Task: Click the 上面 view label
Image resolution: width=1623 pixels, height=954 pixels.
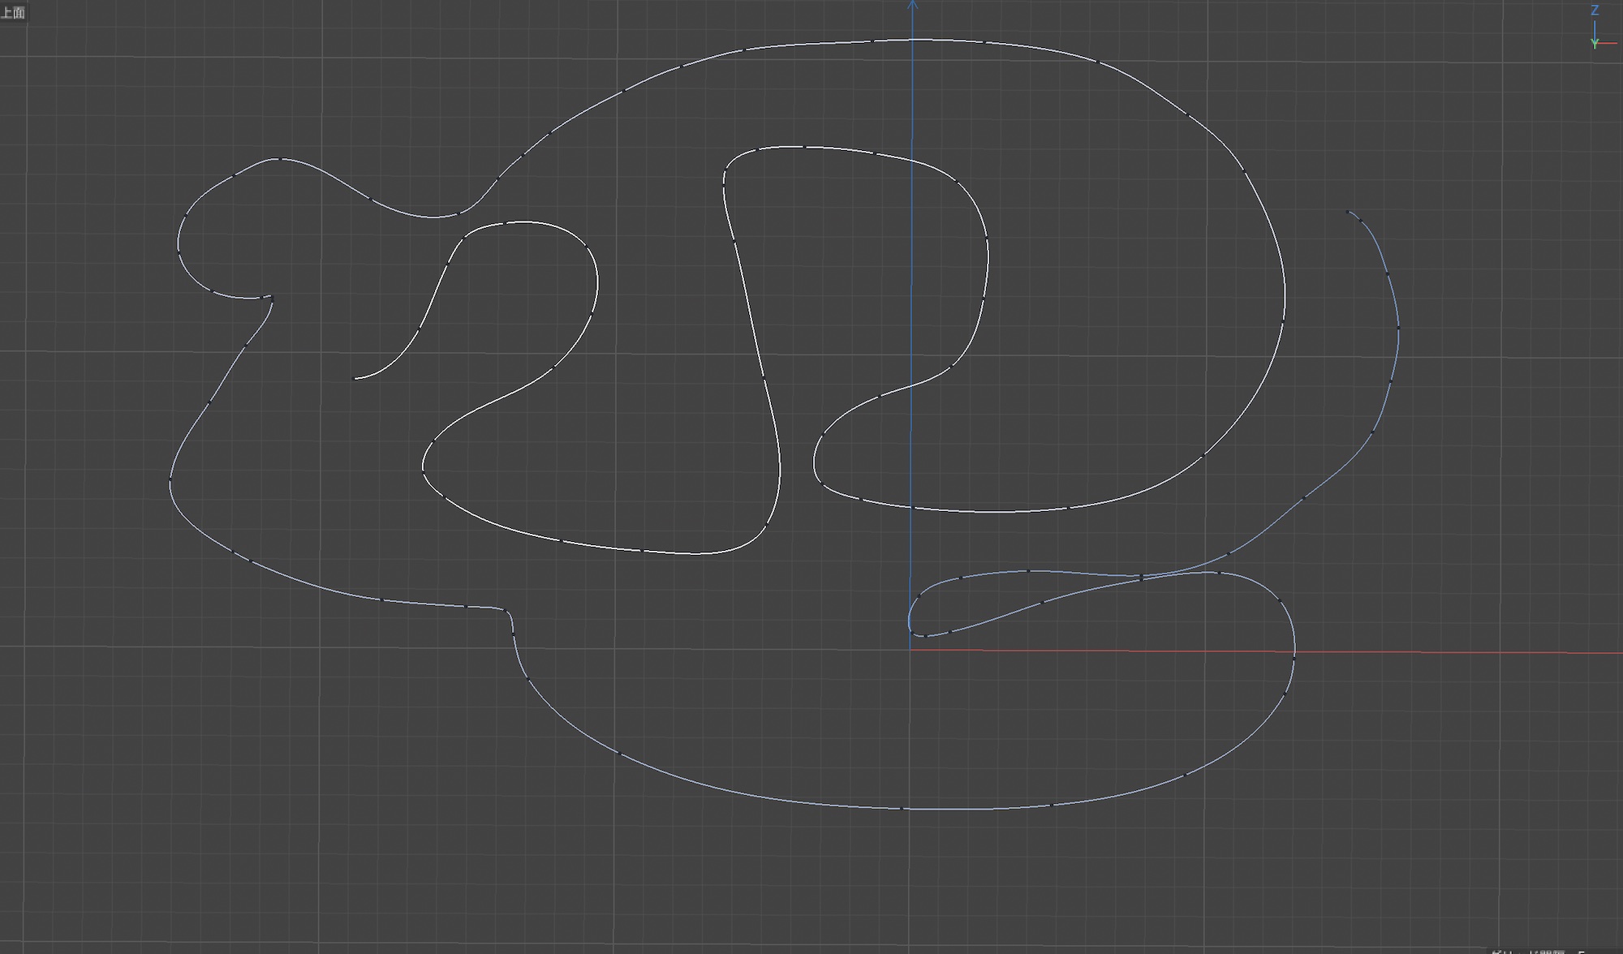Action: pos(13,12)
